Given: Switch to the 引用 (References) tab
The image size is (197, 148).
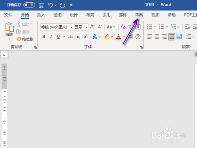Looking at the screenshot, I should (x=106, y=15).
